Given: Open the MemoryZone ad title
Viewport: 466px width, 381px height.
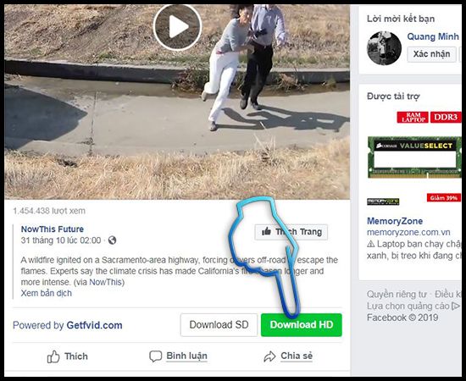Looking at the screenshot, I should 395,221.
